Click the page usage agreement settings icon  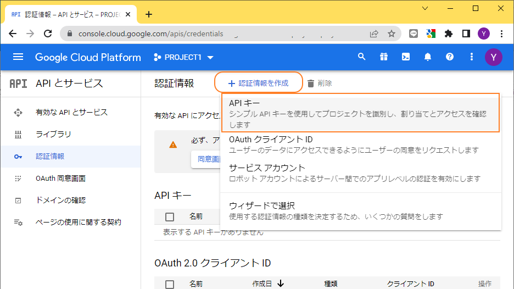click(18, 223)
